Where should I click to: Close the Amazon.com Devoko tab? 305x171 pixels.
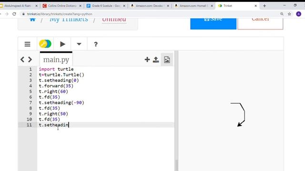point(168,6)
